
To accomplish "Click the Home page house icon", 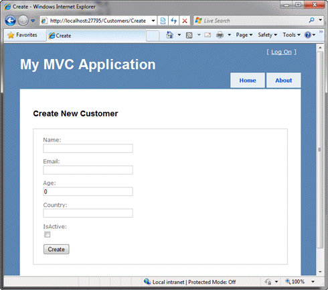I will point(170,35).
